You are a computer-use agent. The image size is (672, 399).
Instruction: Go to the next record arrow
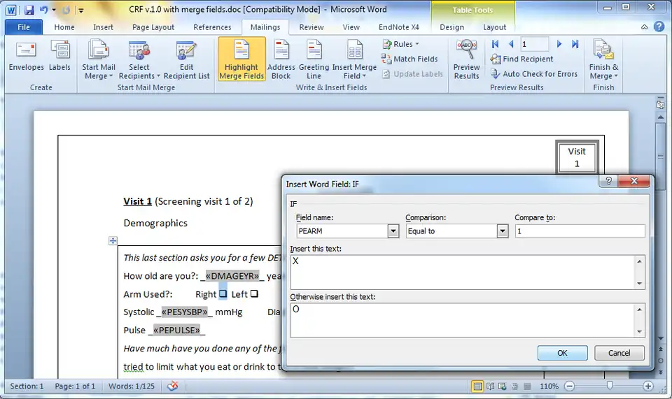tap(559, 44)
